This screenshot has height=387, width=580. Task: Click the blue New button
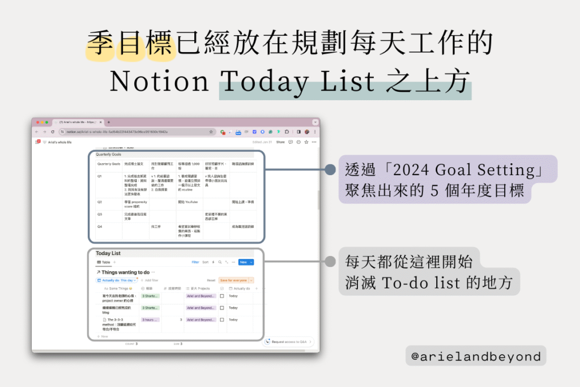(244, 262)
